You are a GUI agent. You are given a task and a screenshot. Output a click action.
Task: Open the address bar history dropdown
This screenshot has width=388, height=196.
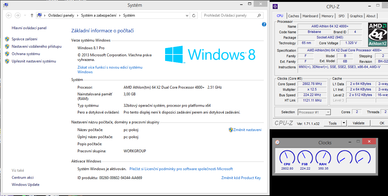point(187,15)
